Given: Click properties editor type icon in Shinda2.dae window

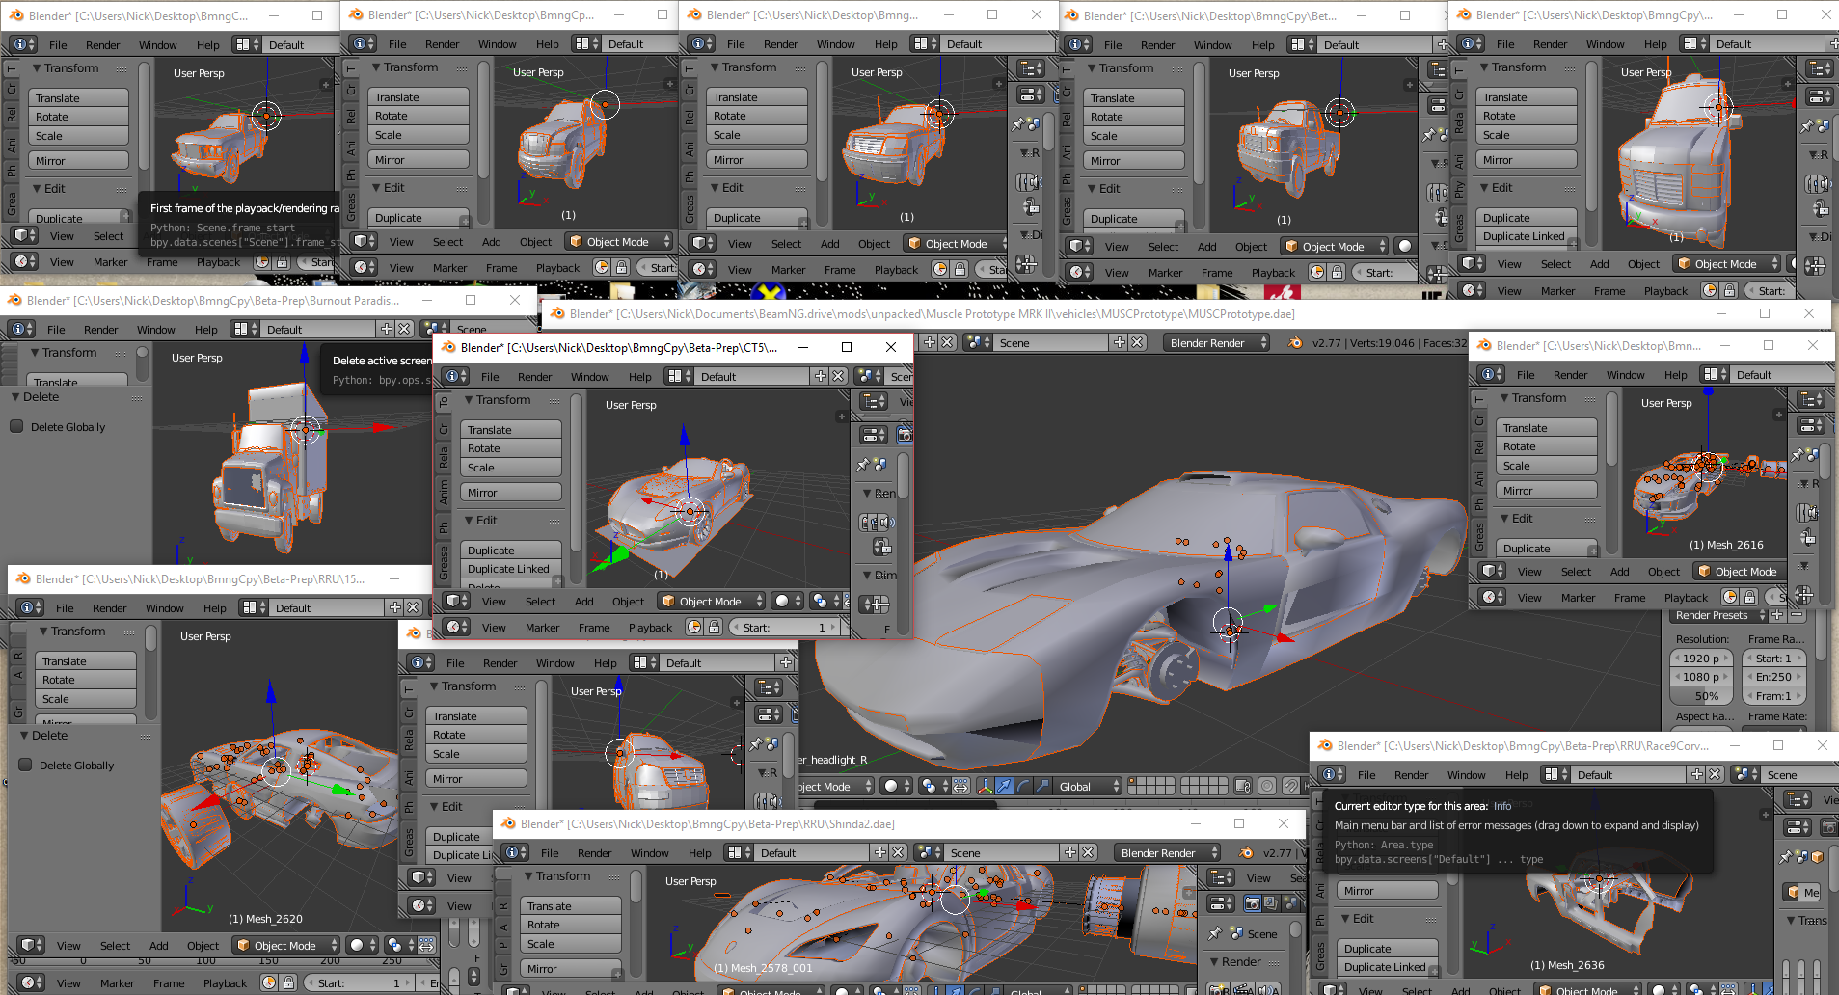Looking at the screenshot, I should click(x=1222, y=903).
